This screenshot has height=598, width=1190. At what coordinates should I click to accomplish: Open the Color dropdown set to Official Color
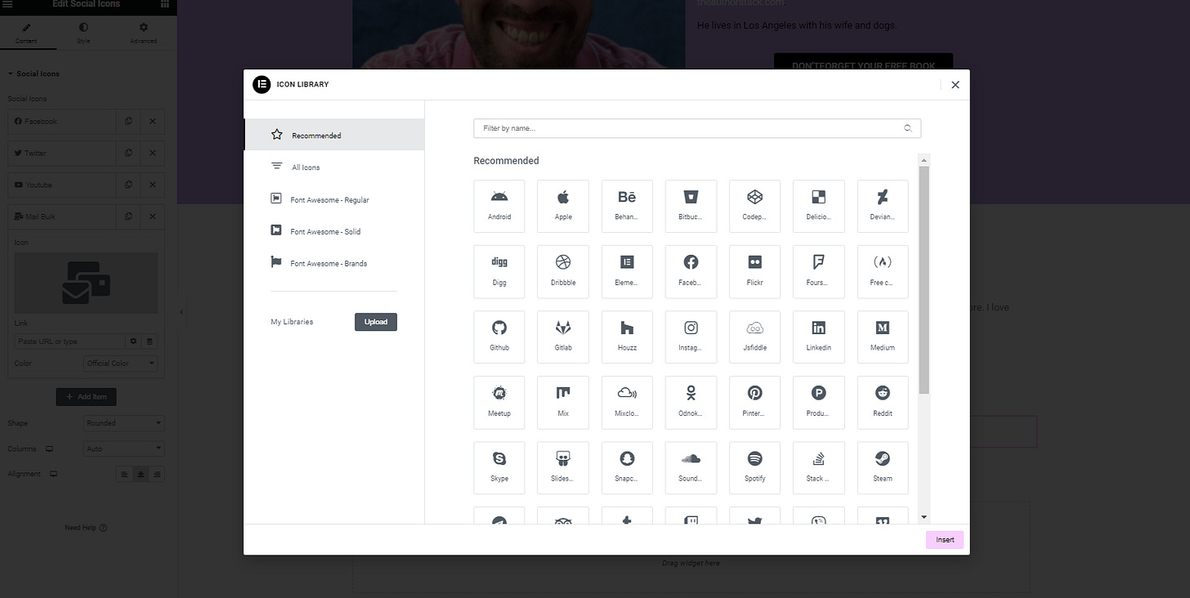pos(120,364)
